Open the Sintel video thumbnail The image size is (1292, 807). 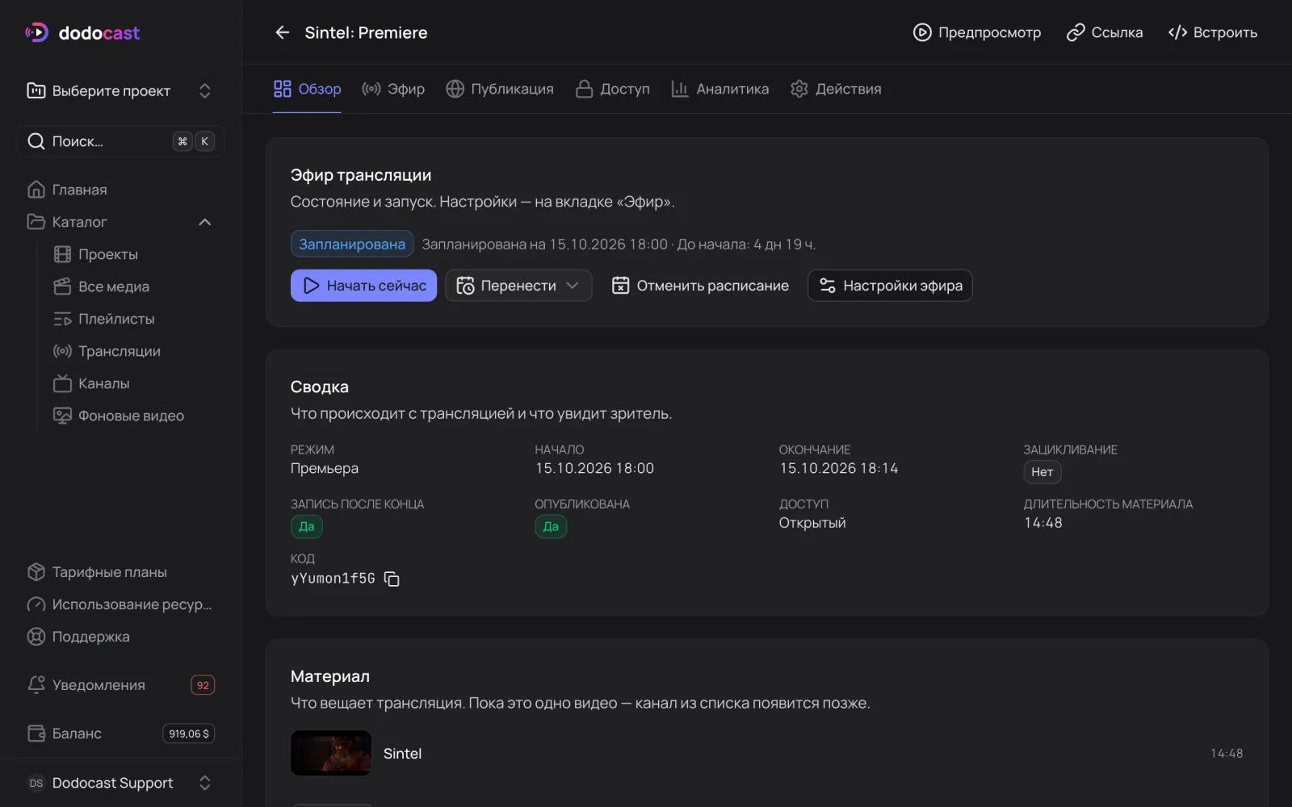(x=331, y=753)
